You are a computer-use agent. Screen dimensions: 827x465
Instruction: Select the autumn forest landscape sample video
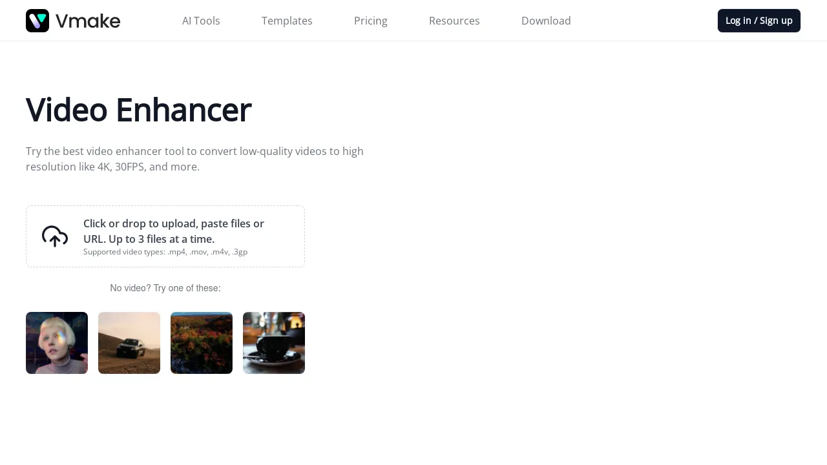202,343
